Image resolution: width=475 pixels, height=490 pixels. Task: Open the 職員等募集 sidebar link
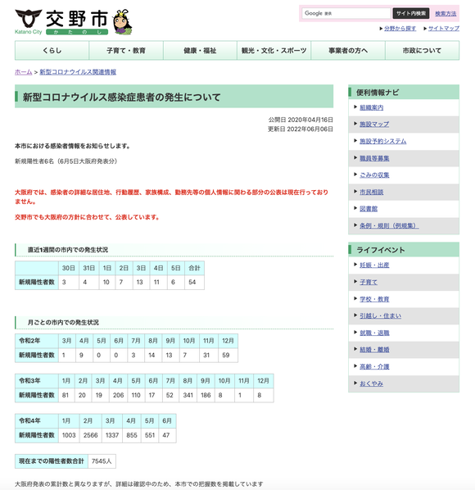[x=374, y=158]
